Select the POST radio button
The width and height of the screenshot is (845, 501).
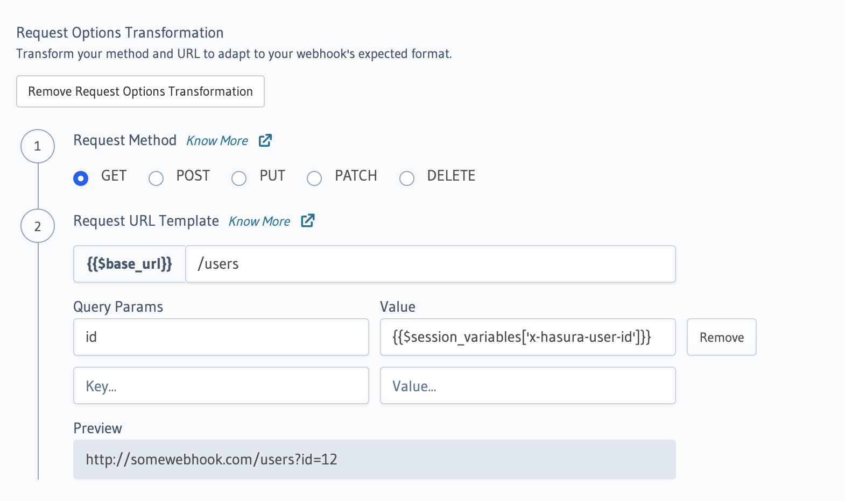tap(156, 178)
